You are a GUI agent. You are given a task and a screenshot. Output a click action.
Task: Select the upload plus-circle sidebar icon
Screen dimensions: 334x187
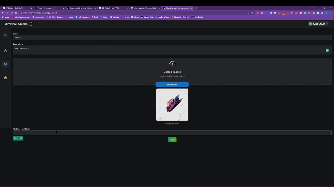pyautogui.click(x=5, y=64)
